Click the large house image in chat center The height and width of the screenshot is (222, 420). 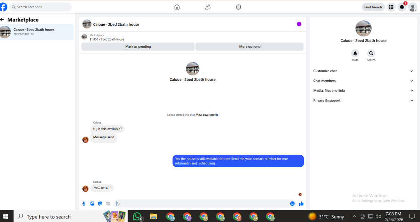click(x=192, y=69)
